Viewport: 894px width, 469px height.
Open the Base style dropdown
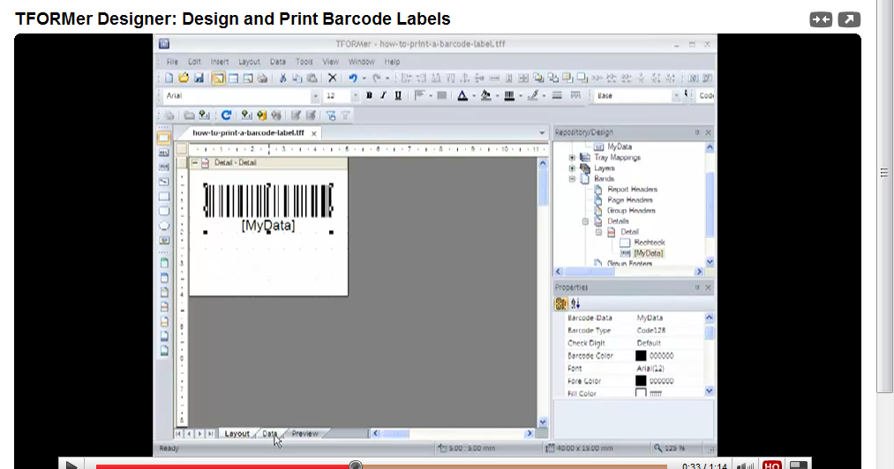click(x=676, y=96)
